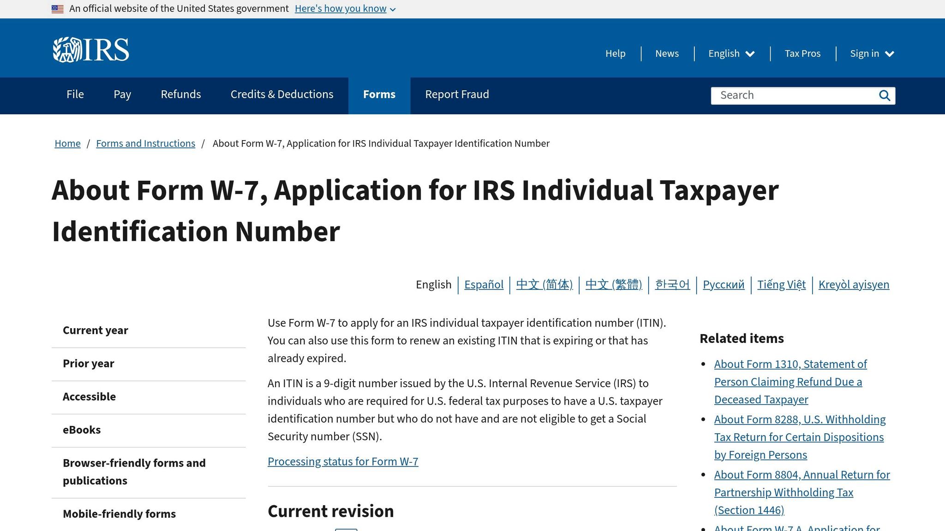
Task: Click the search magnifier icon
Action: click(884, 95)
